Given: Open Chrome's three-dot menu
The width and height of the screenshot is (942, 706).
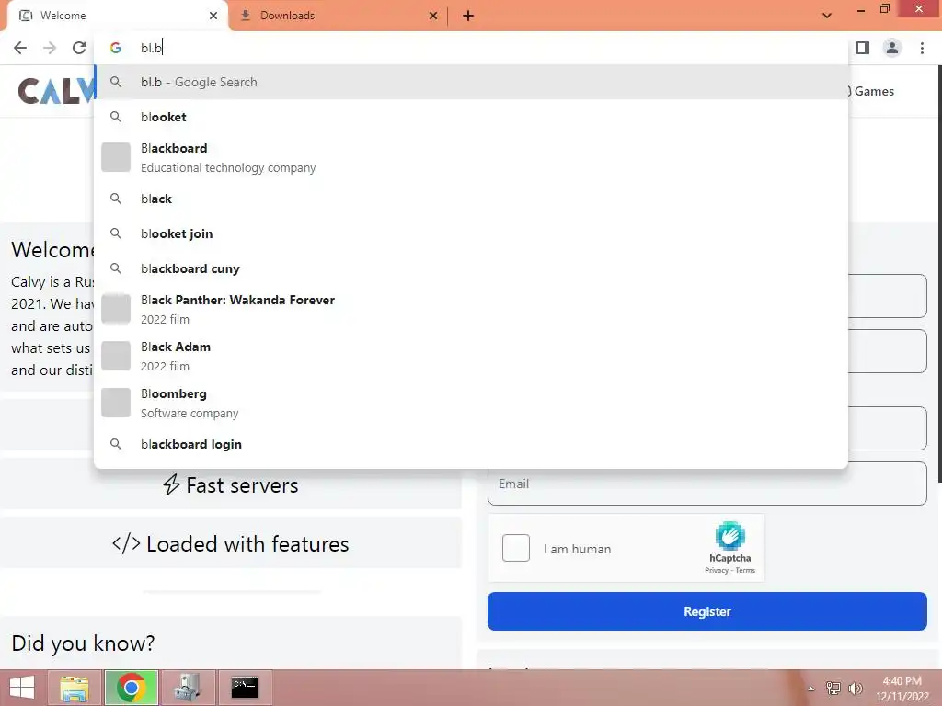Looking at the screenshot, I should (922, 48).
